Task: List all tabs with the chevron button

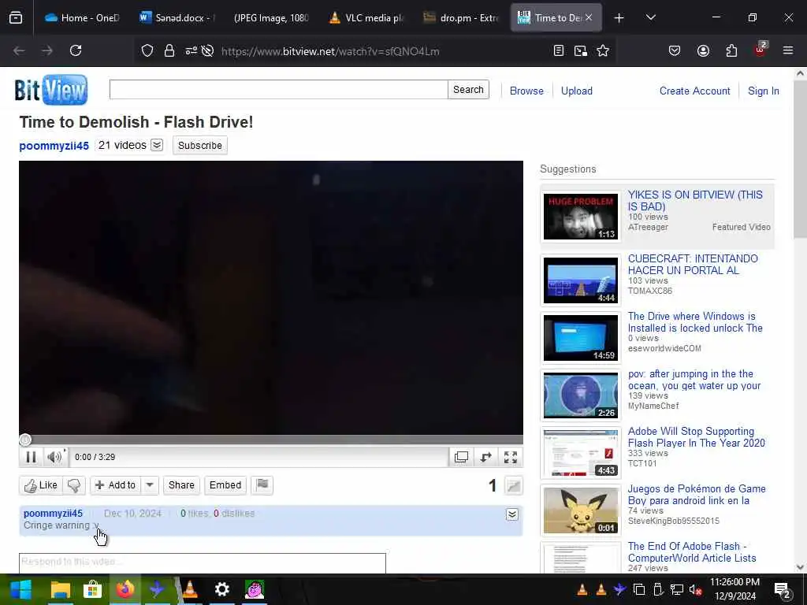Action: [x=650, y=17]
